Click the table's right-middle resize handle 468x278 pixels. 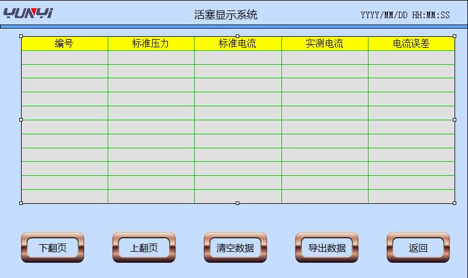[x=455, y=120]
